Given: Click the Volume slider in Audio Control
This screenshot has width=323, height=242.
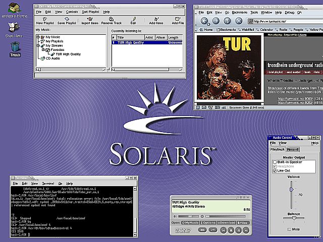Looking at the screenshot, I should click(x=291, y=195).
